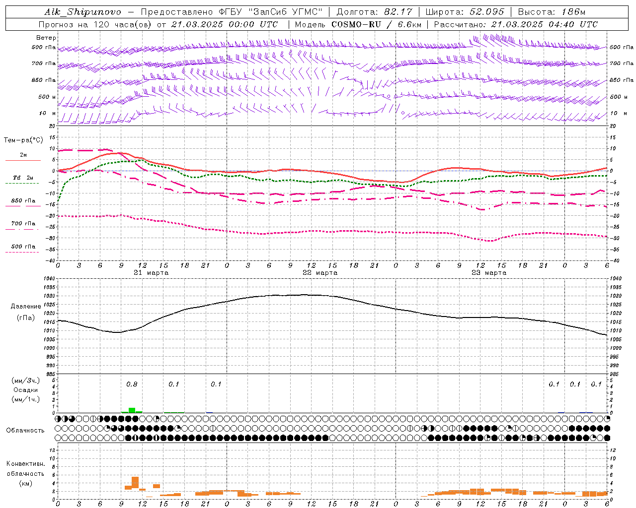Click the model name COSMO-RU / 6.6км
This screenshot has height=508, width=636.
377,24
